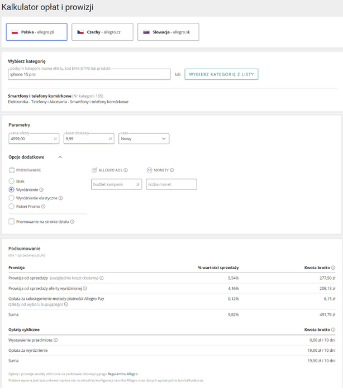Select Wyróżnienie elastyczne radio option
343x392 pixels.
[x=12, y=198]
